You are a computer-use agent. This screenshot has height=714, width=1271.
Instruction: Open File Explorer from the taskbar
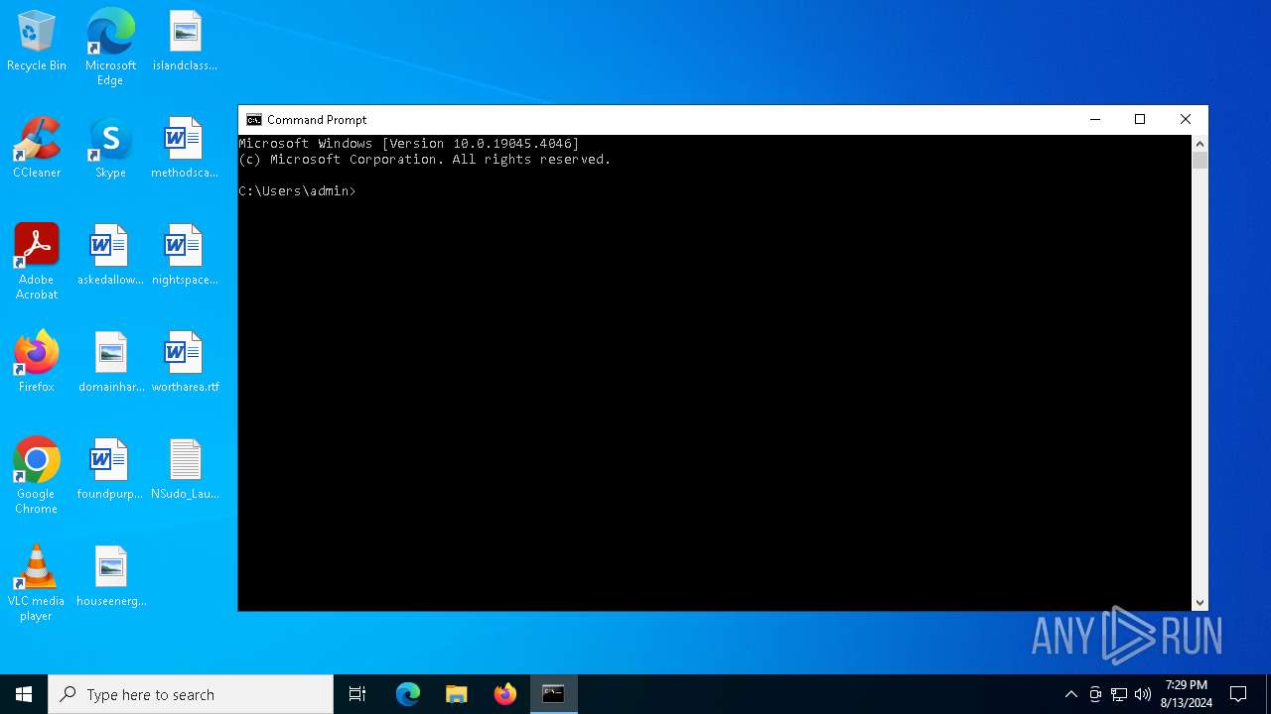point(457,694)
